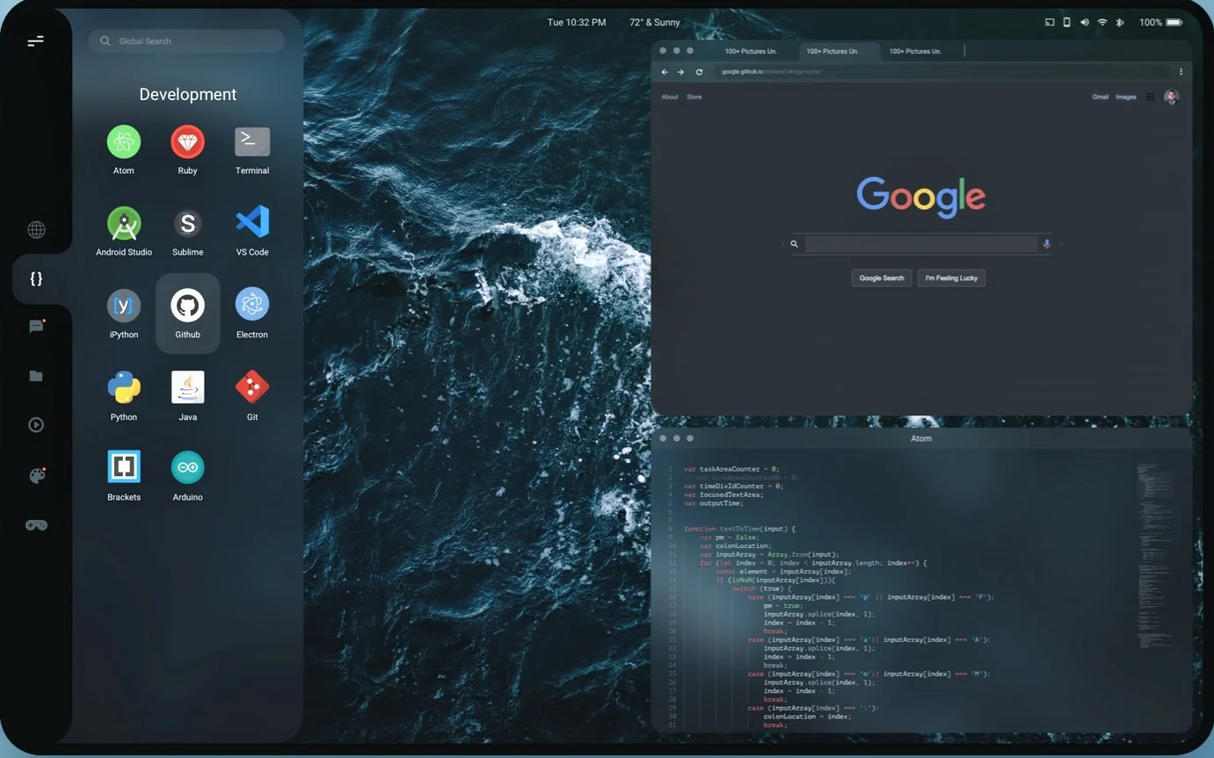The width and height of the screenshot is (1214, 758).
Task: Switch to the third browser tab
Action: point(915,51)
